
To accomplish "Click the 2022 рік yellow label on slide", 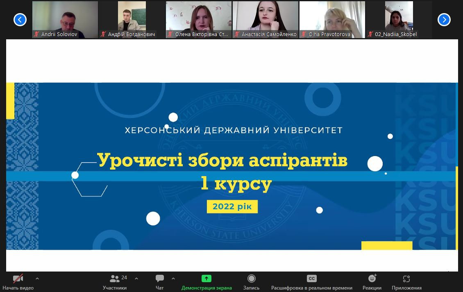I will click(x=232, y=206).
